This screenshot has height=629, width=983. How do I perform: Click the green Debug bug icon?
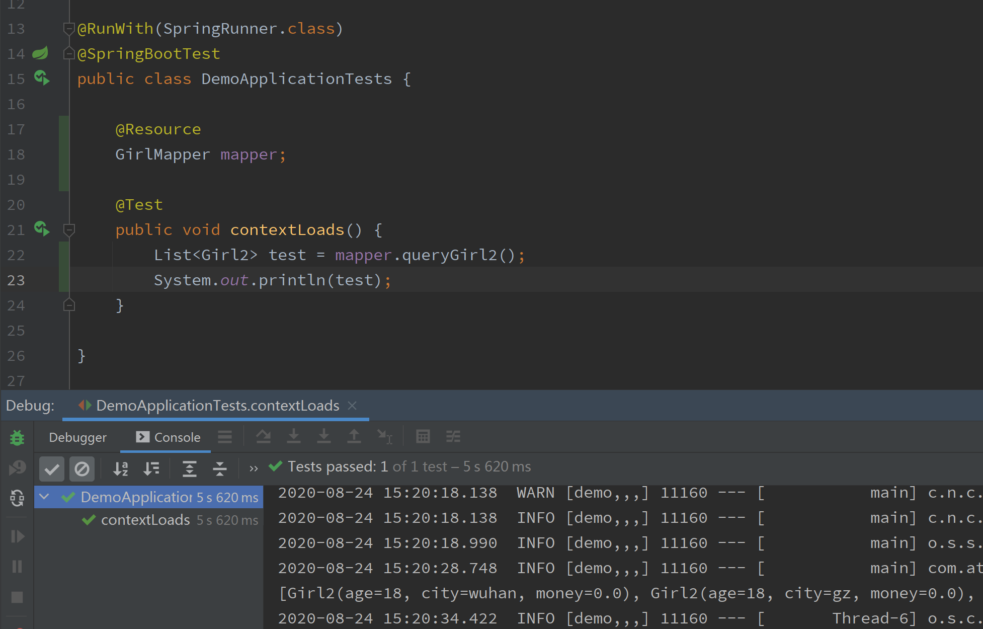pyautogui.click(x=17, y=438)
